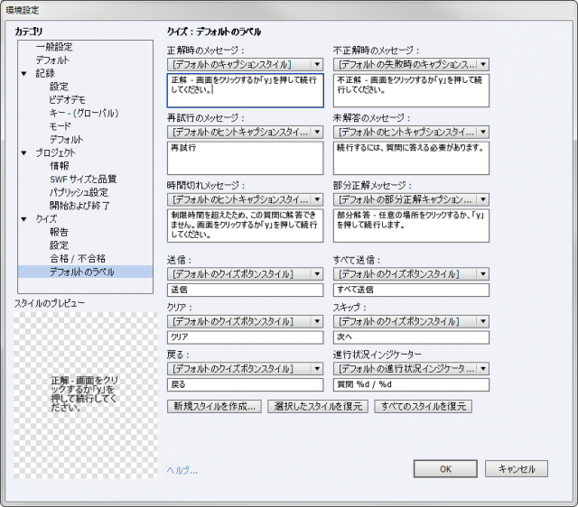
Task: Open 再試行のメッセージ style dropdown
Action: click(x=245, y=132)
